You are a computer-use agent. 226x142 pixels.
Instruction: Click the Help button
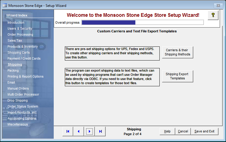pyautogui.click(x=167, y=131)
